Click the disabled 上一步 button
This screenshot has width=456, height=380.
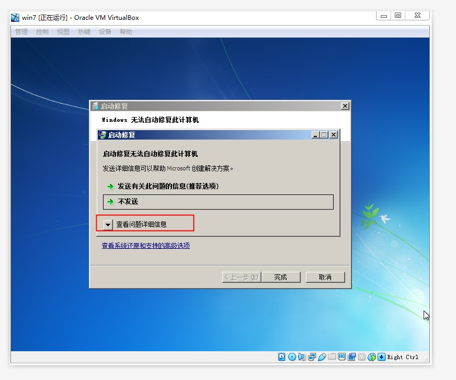point(242,277)
